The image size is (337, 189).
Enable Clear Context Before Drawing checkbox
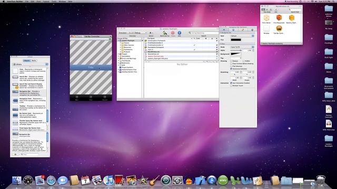click(x=231, y=64)
